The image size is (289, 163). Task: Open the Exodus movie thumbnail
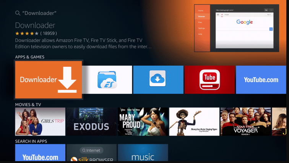click(x=91, y=121)
